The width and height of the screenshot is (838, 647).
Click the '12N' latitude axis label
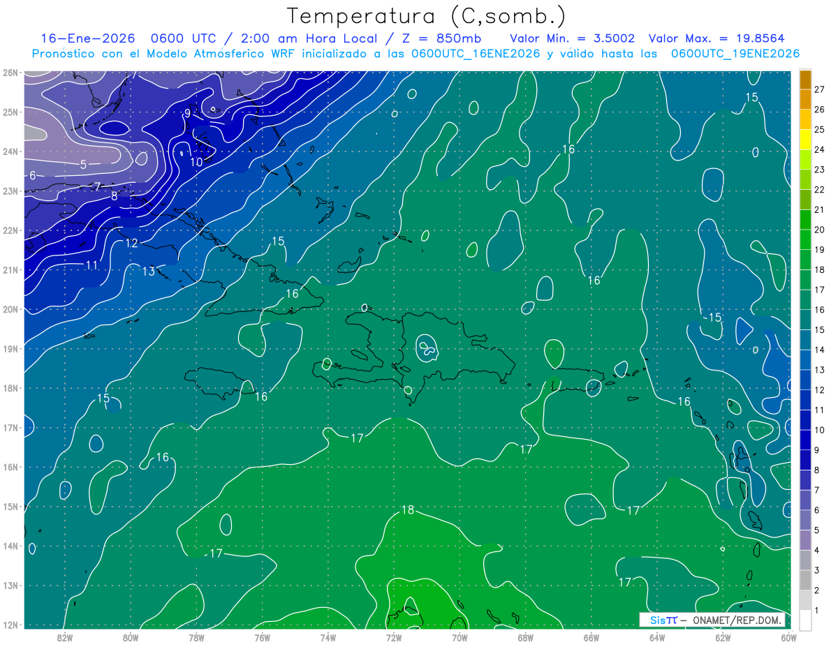(10, 625)
